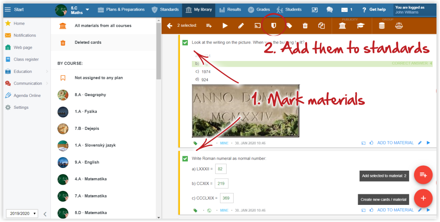Click the group database stack icon
440x222 pixels.
381,26
